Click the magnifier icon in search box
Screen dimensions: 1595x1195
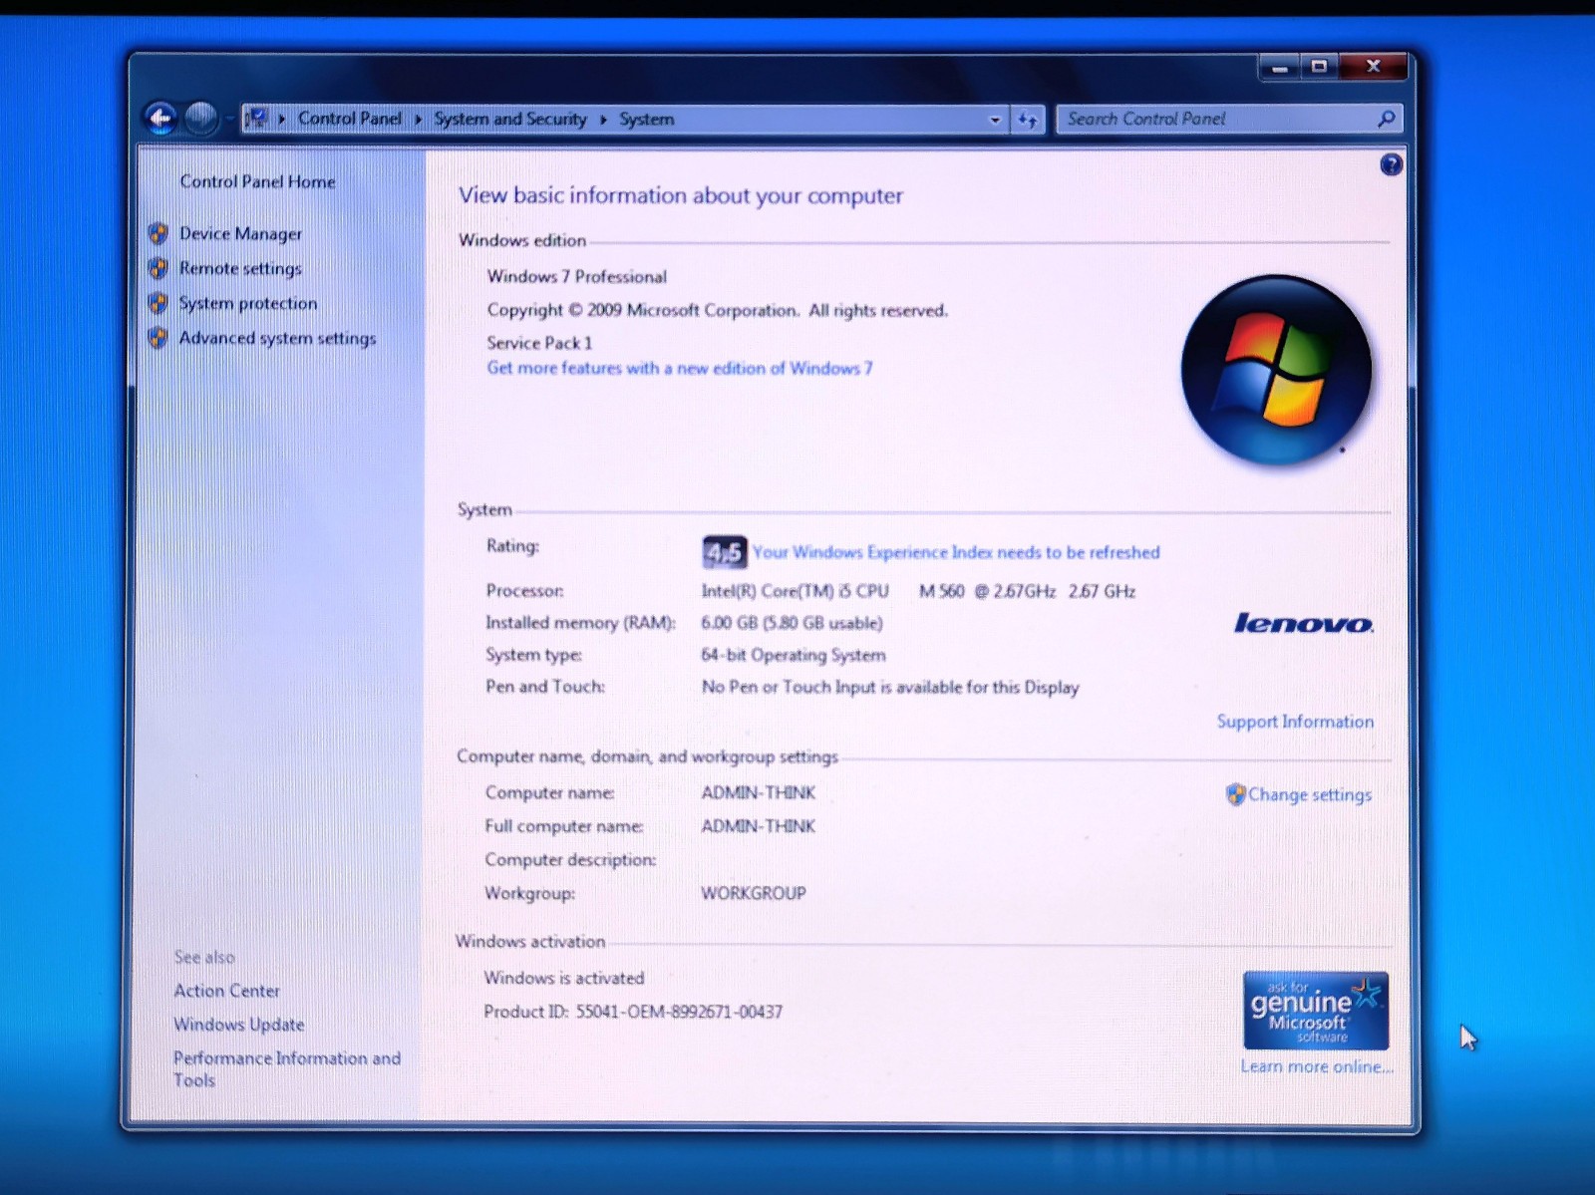1386,119
